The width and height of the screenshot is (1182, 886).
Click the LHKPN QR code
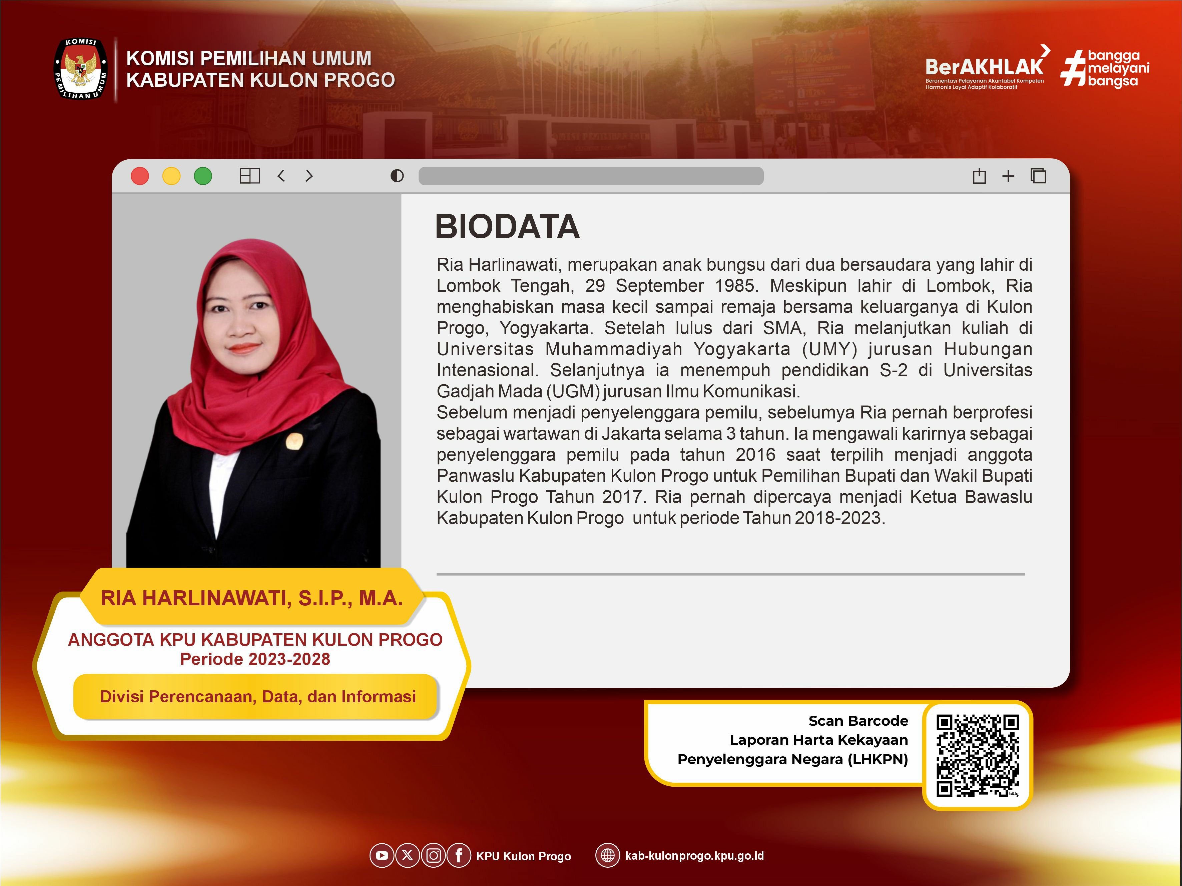point(977,756)
